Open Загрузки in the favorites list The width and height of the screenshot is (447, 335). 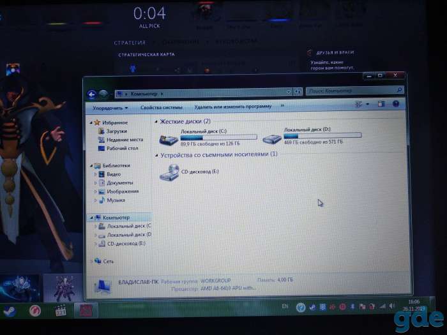(x=112, y=131)
